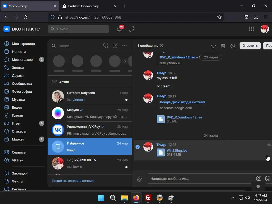Reload the page in Firefox
The height and width of the screenshot is (204, 272).
25,17
